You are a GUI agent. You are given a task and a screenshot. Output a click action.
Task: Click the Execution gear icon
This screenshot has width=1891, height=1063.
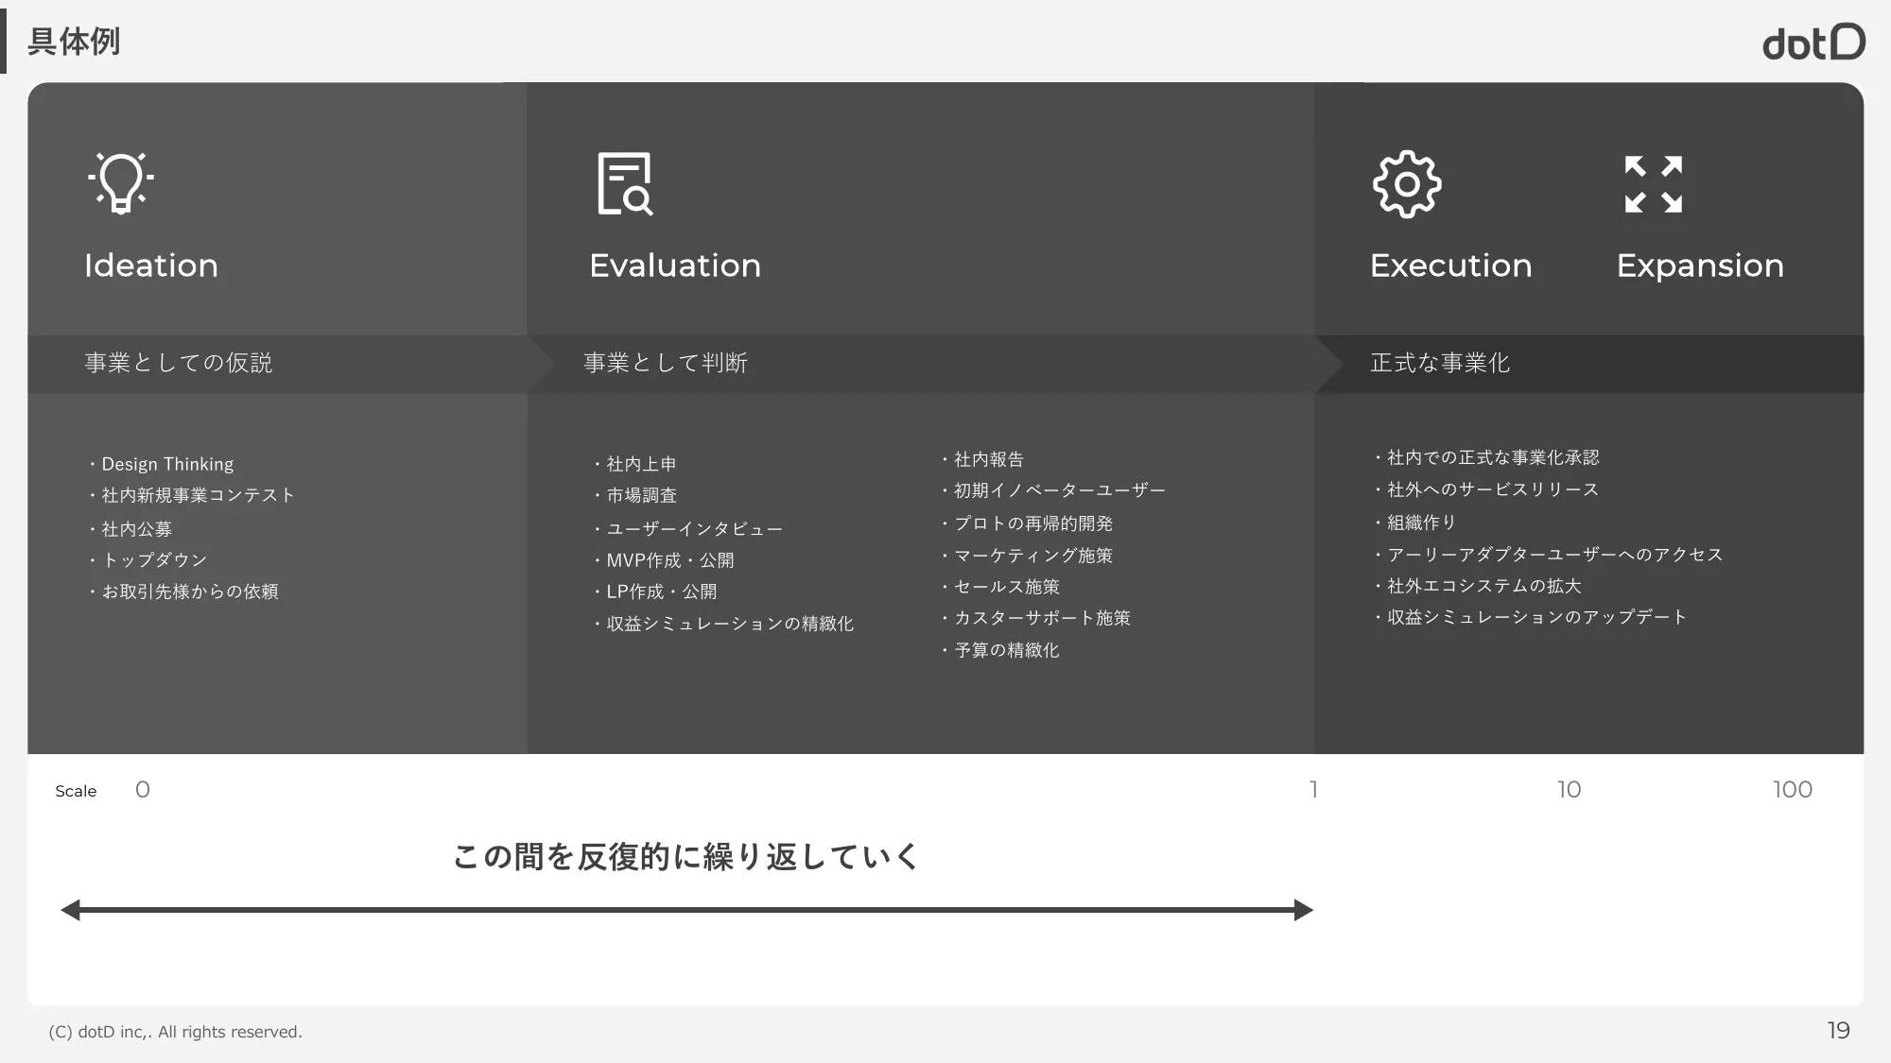(x=1407, y=184)
